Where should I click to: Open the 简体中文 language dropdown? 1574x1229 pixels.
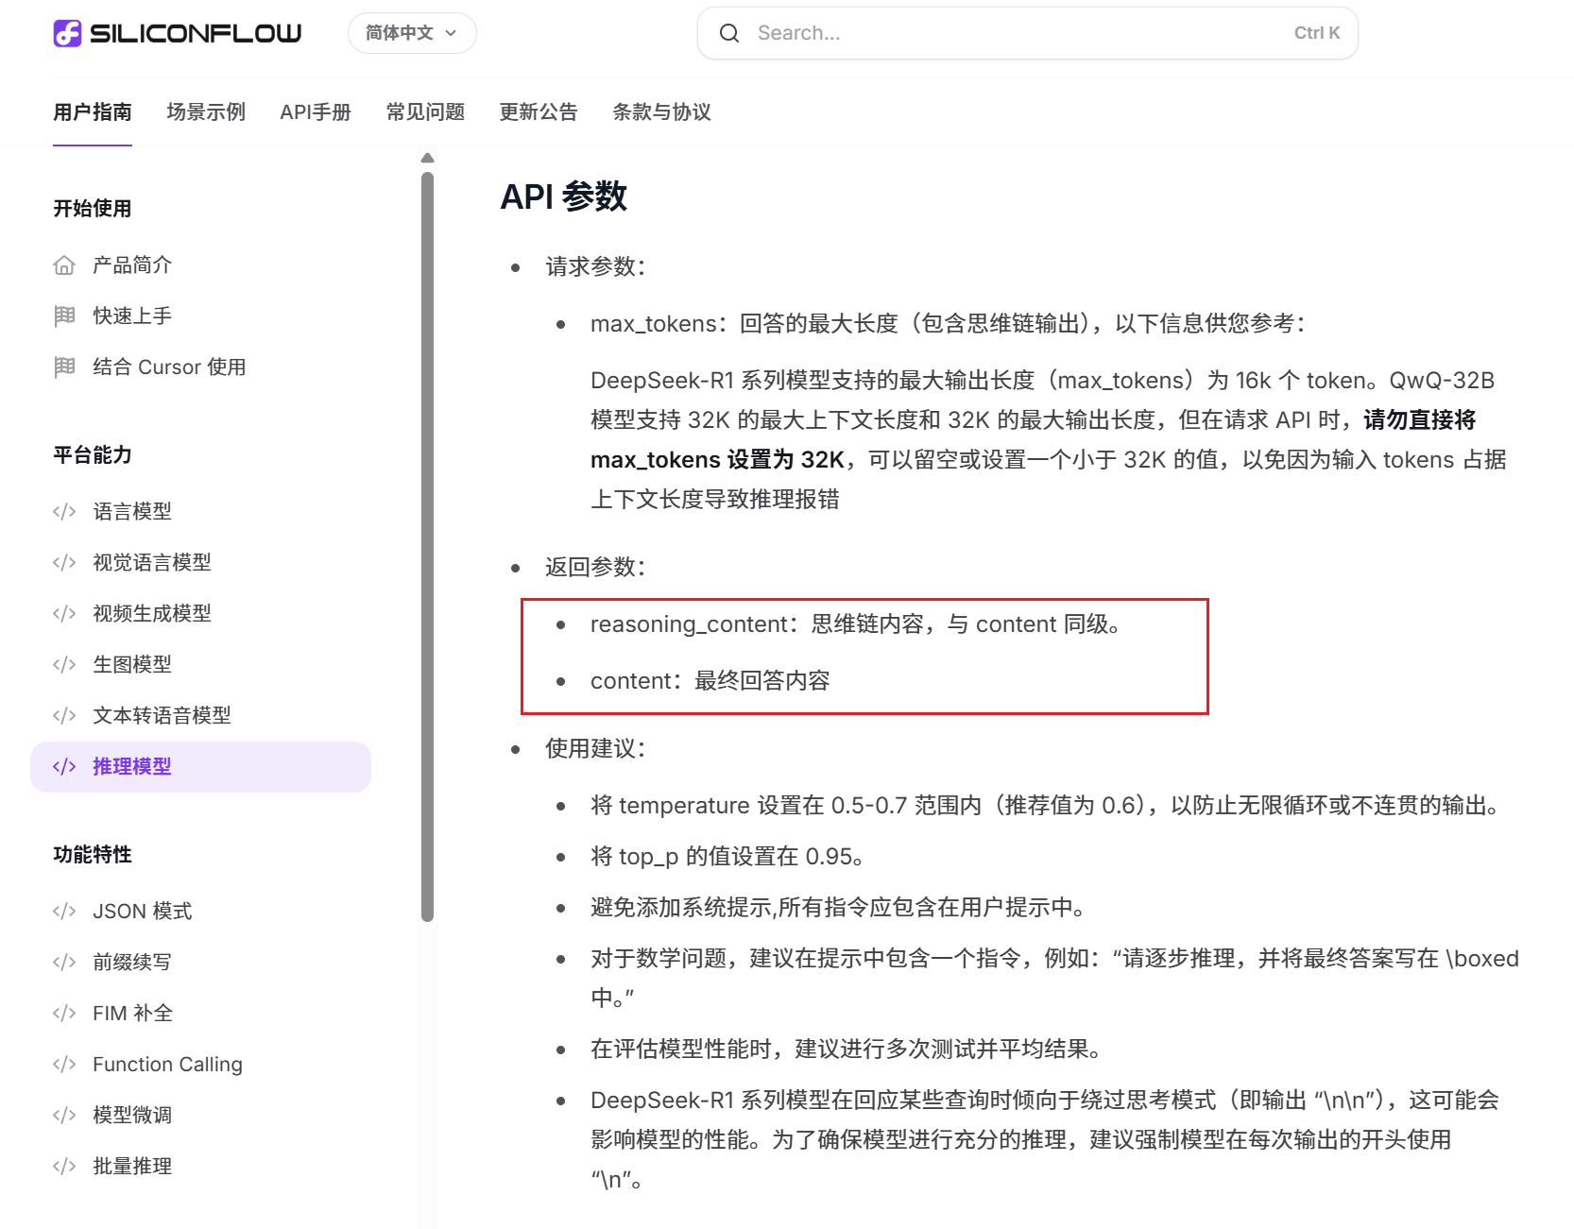[412, 33]
